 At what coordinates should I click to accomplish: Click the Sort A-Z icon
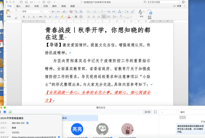(x=127, y=12)
